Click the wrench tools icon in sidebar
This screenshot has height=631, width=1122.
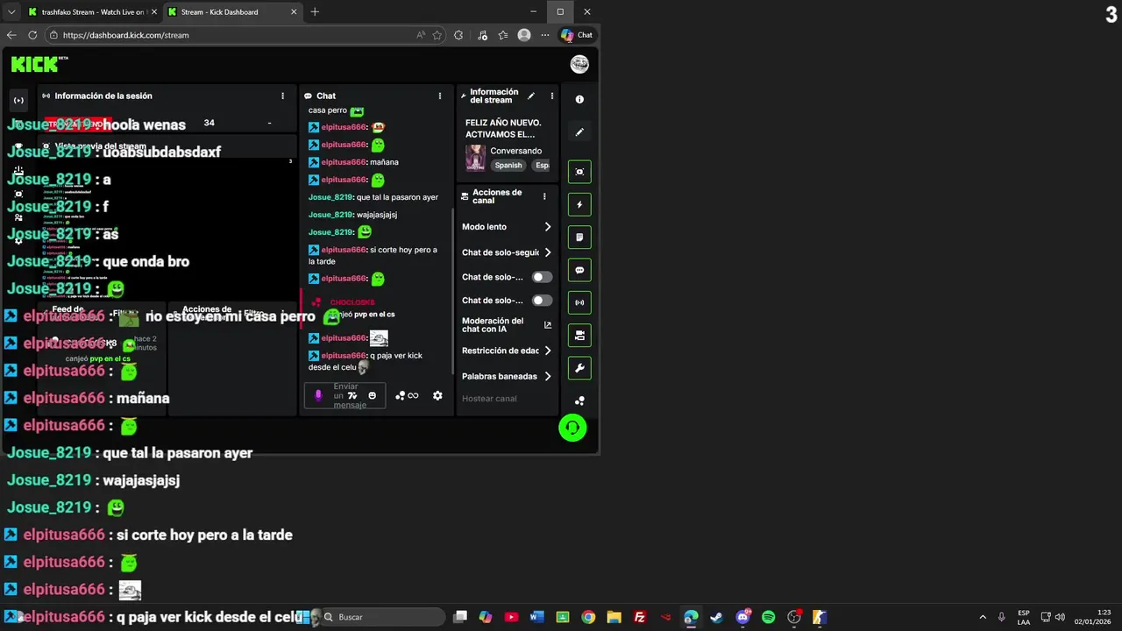pos(579,368)
